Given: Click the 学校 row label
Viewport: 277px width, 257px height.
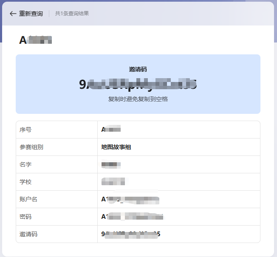Looking at the screenshot, I should click(x=25, y=182).
